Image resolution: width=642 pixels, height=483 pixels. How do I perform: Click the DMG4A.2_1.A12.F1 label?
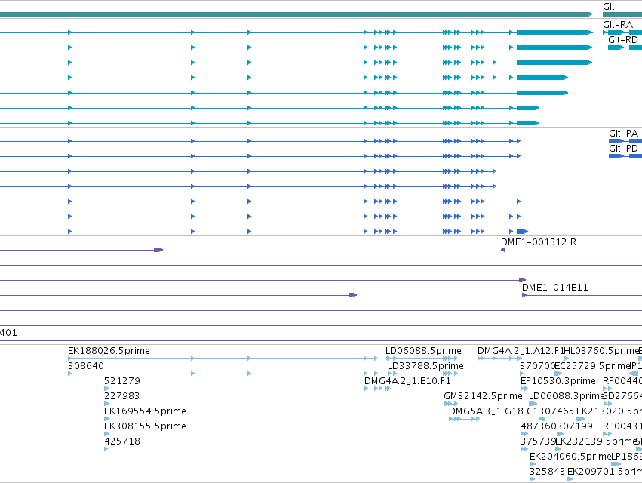[x=521, y=351]
